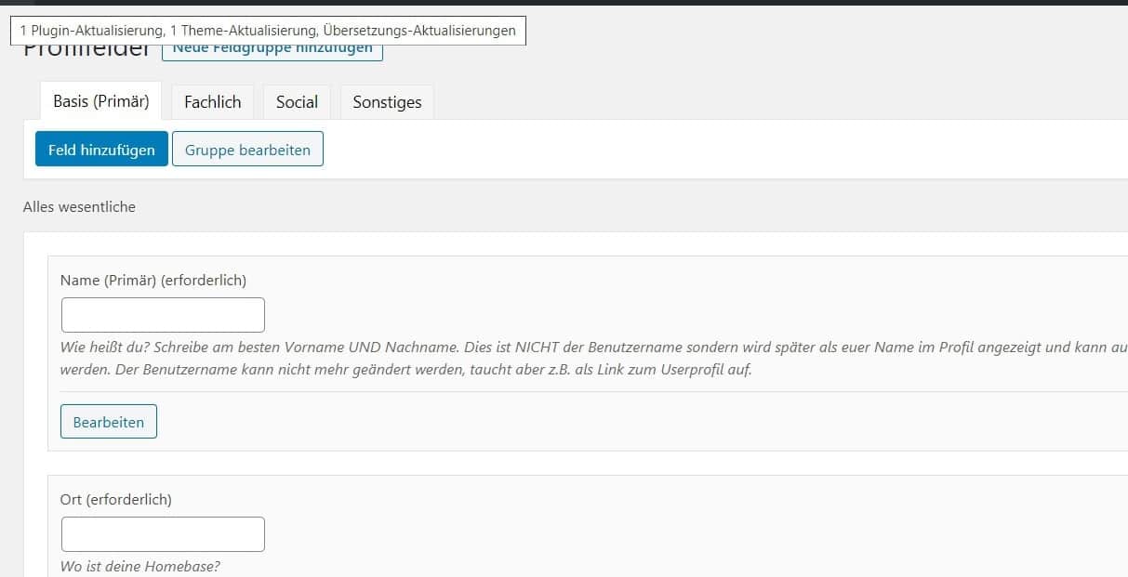1128x577 pixels.
Task: Open the Social field group tab
Action: [x=297, y=102]
